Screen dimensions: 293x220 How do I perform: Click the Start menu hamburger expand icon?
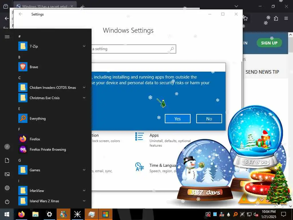tap(7, 37)
